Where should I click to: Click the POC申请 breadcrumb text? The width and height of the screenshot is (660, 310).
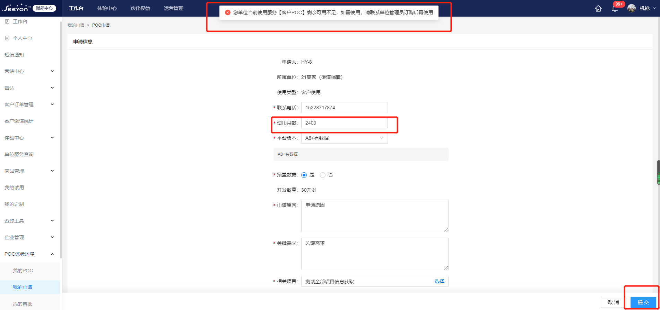coord(101,25)
